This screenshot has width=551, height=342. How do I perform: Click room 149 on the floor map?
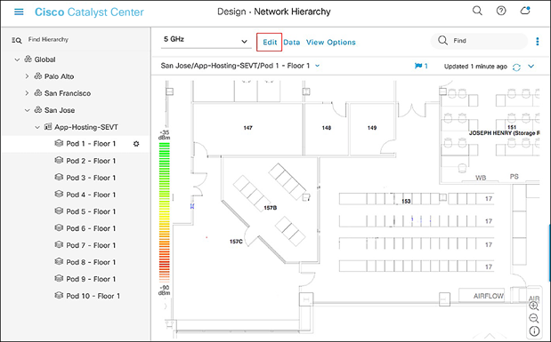[x=372, y=128]
